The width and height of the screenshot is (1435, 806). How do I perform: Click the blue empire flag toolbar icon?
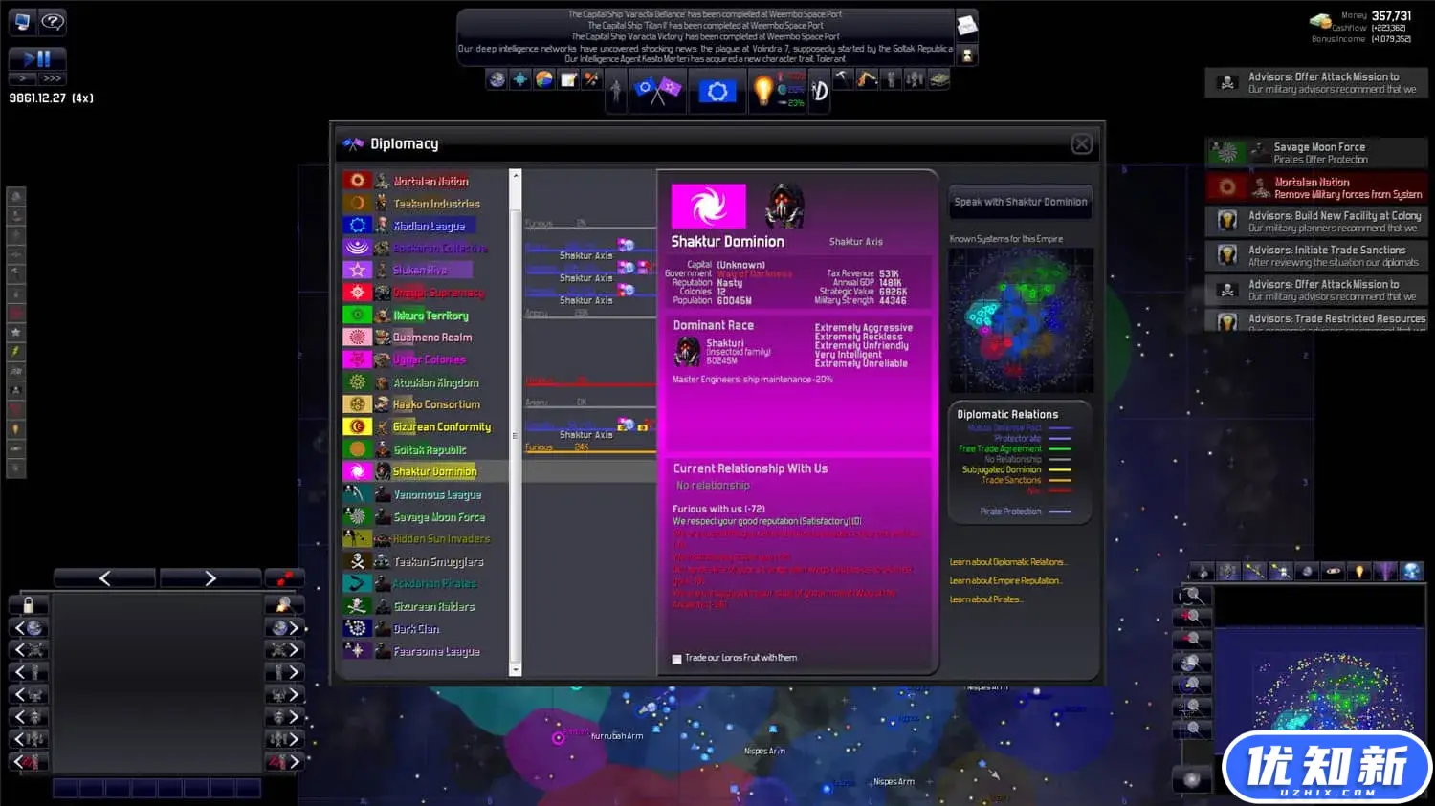pos(717,91)
